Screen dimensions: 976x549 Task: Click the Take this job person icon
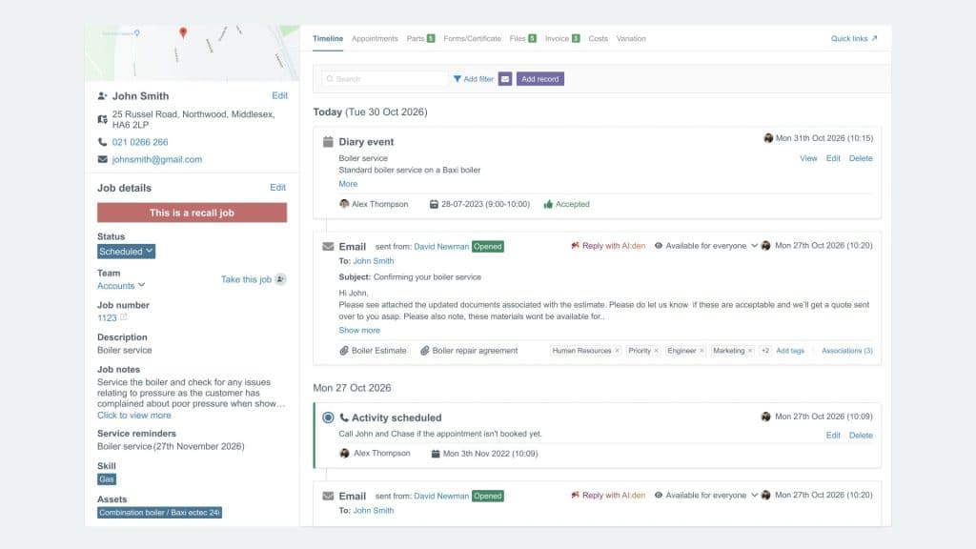point(281,279)
